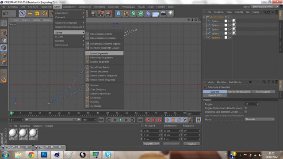
Task: Click the Undo arrow icon
Action: point(6,13)
